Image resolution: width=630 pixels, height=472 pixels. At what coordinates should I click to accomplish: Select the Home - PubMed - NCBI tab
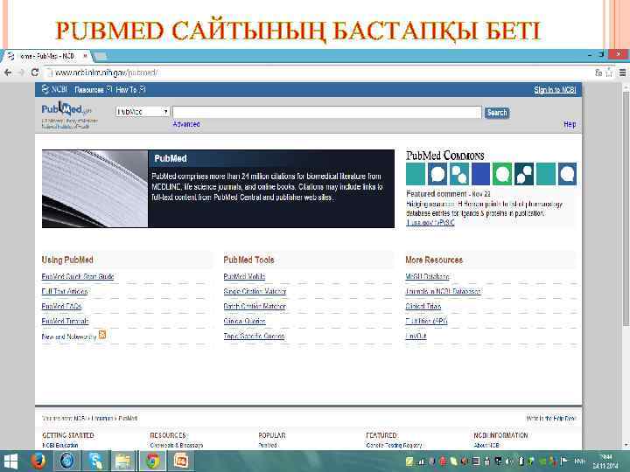[47, 56]
